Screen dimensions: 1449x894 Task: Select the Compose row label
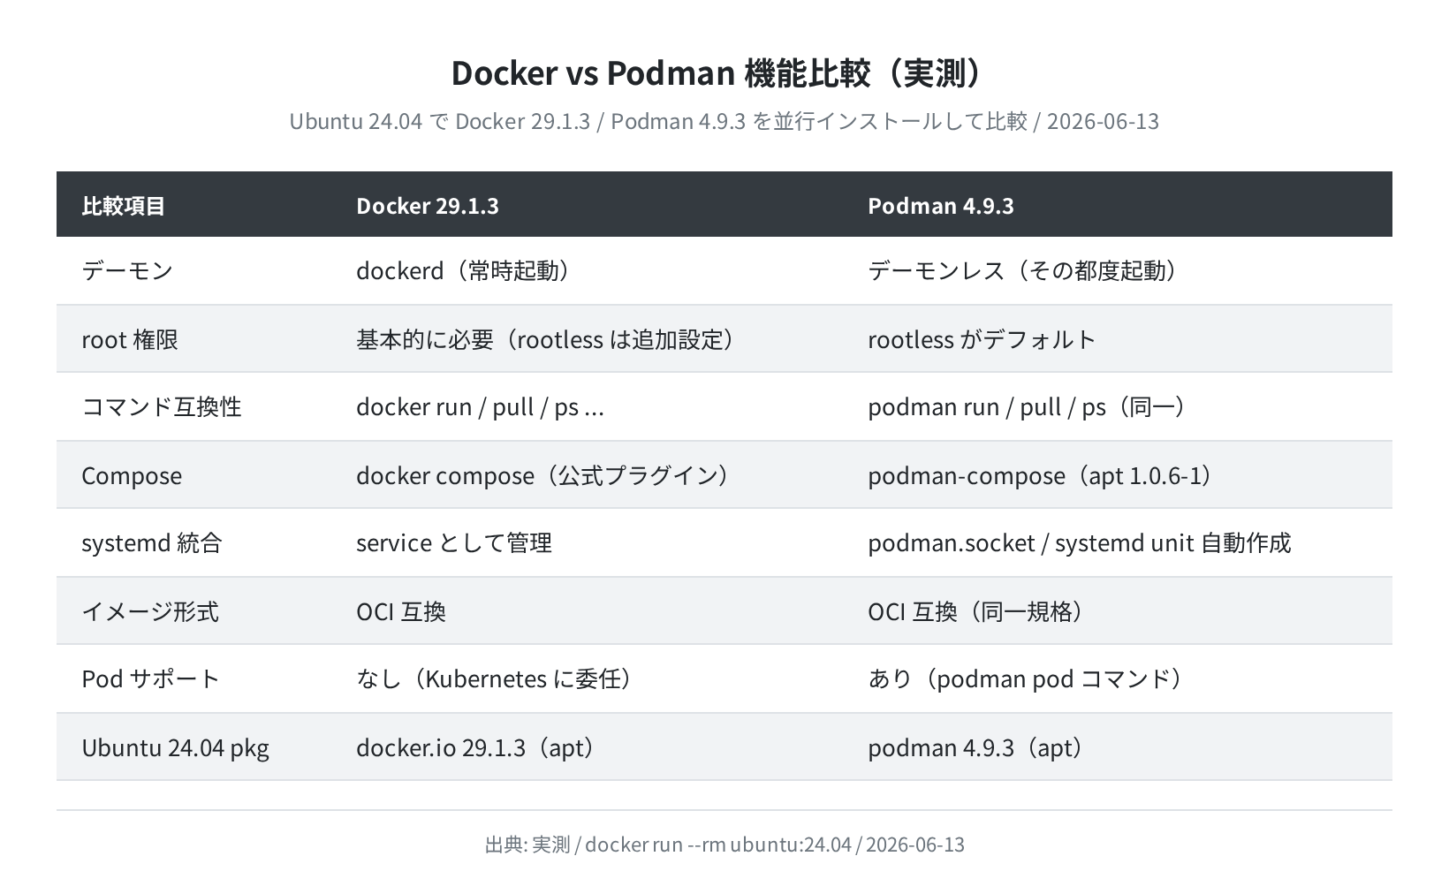[132, 475]
